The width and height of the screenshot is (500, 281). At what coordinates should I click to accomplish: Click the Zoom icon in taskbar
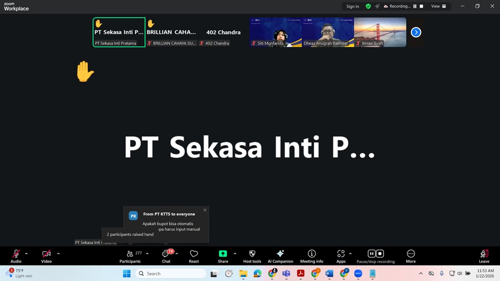pyautogui.click(x=358, y=274)
